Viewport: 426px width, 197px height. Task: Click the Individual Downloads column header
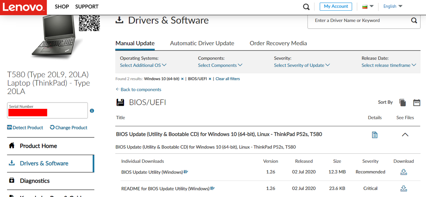click(x=142, y=161)
